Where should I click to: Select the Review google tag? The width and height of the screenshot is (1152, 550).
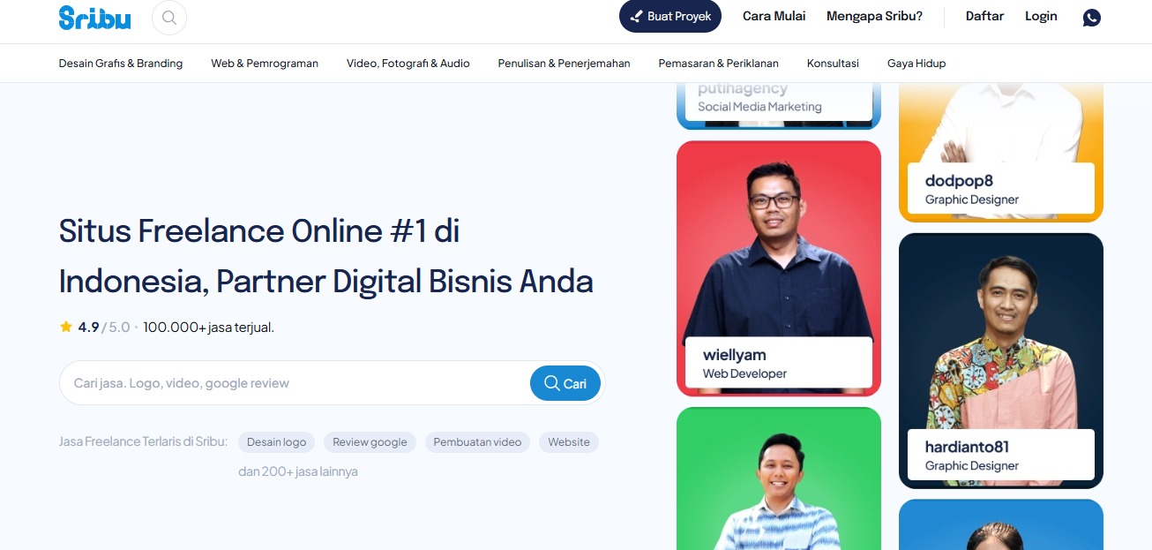pos(370,442)
